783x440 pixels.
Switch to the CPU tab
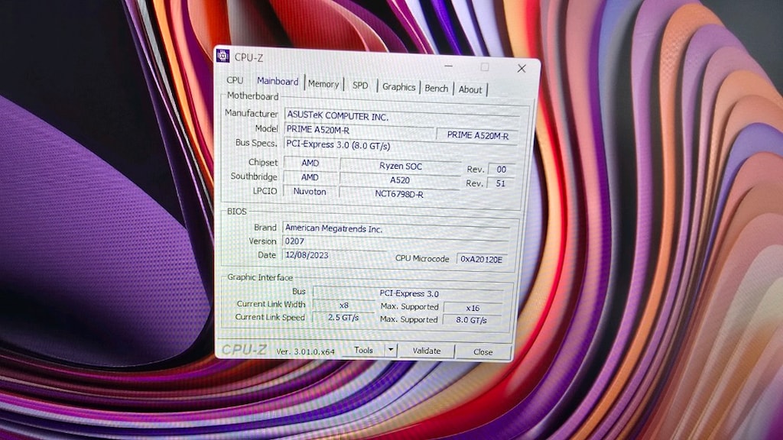tap(235, 79)
